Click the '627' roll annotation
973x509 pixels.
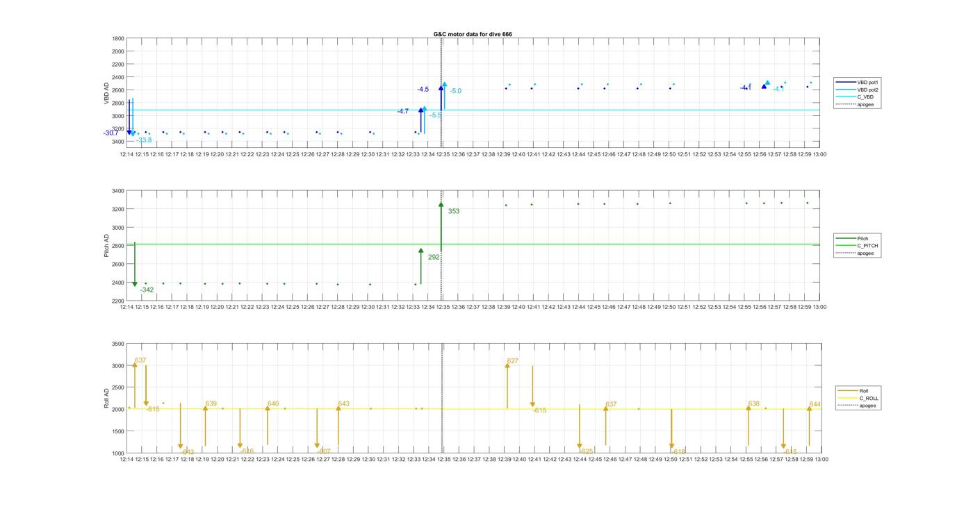pyautogui.click(x=513, y=361)
